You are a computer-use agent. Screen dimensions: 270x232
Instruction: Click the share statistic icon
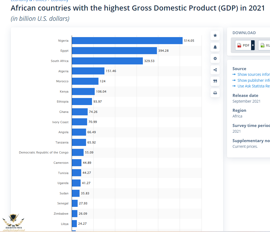pyautogui.click(x=215, y=70)
